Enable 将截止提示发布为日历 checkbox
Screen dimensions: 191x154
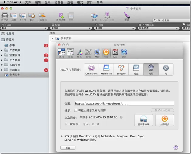76,110
